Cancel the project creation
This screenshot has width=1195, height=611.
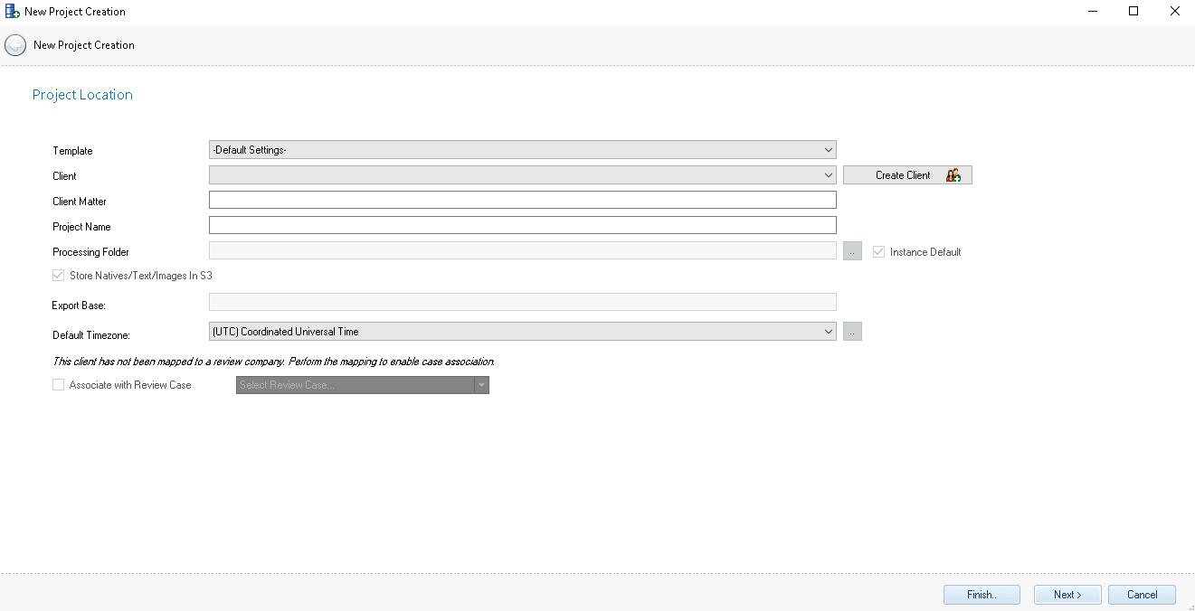(1142, 595)
